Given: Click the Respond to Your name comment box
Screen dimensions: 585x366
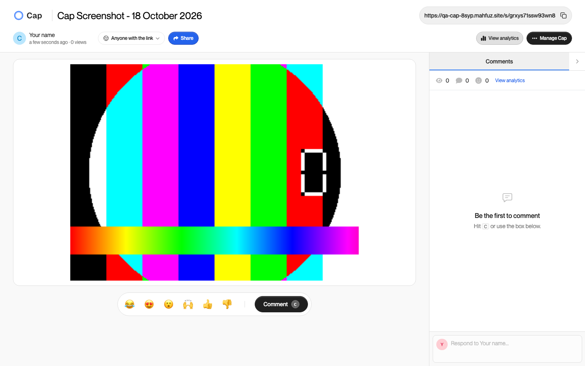Looking at the screenshot, I should click(x=507, y=349).
